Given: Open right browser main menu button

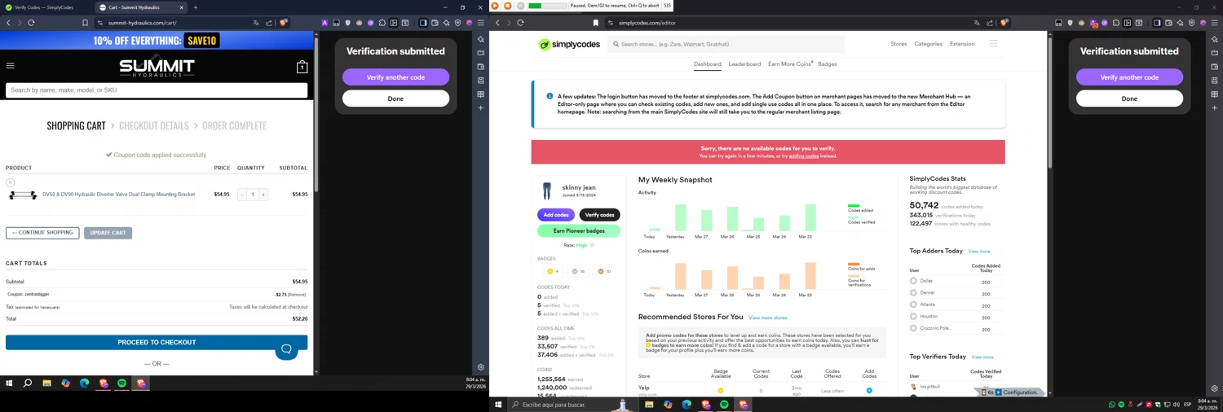Looking at the screenshot, I should (x=1214, y=23).
